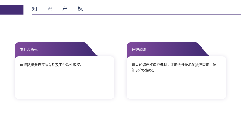The width and height of the screenshot is (241, 135).
Task: Select the slanted purple edge of the 保护策略 tab
Action: point(204,50)
